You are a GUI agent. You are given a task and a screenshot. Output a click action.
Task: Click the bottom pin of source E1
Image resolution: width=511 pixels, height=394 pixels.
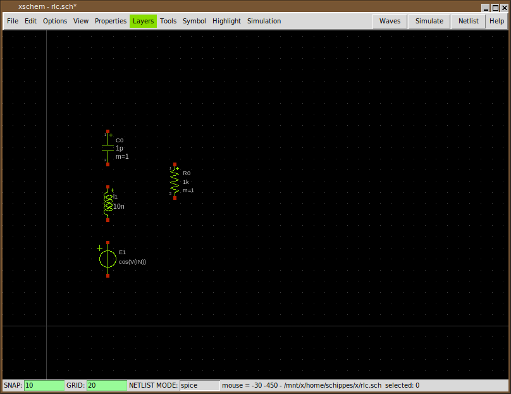tap(108, 276)
